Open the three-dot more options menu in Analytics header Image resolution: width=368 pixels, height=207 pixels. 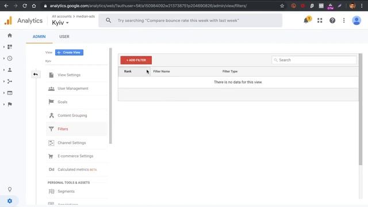(x=344, y=21)
